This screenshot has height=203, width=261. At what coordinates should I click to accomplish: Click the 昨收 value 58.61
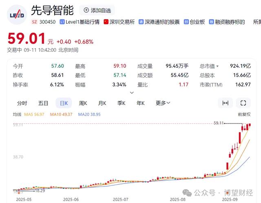pyautogui.click(x=58, y=75)
